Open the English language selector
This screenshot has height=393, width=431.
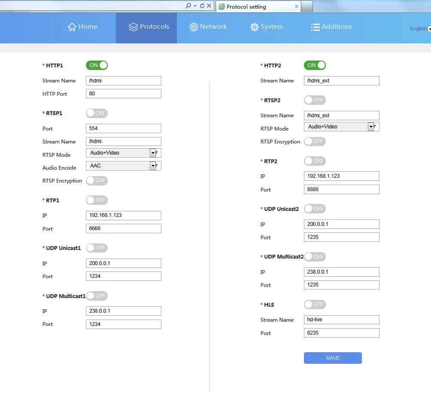pos(420,29)
